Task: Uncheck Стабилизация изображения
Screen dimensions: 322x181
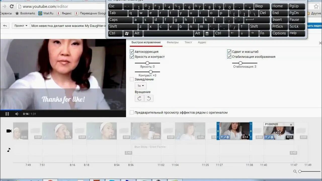Action: point(229,57)
